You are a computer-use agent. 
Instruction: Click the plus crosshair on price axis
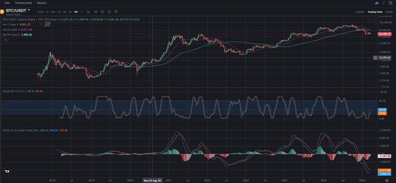tap(375, 57)
